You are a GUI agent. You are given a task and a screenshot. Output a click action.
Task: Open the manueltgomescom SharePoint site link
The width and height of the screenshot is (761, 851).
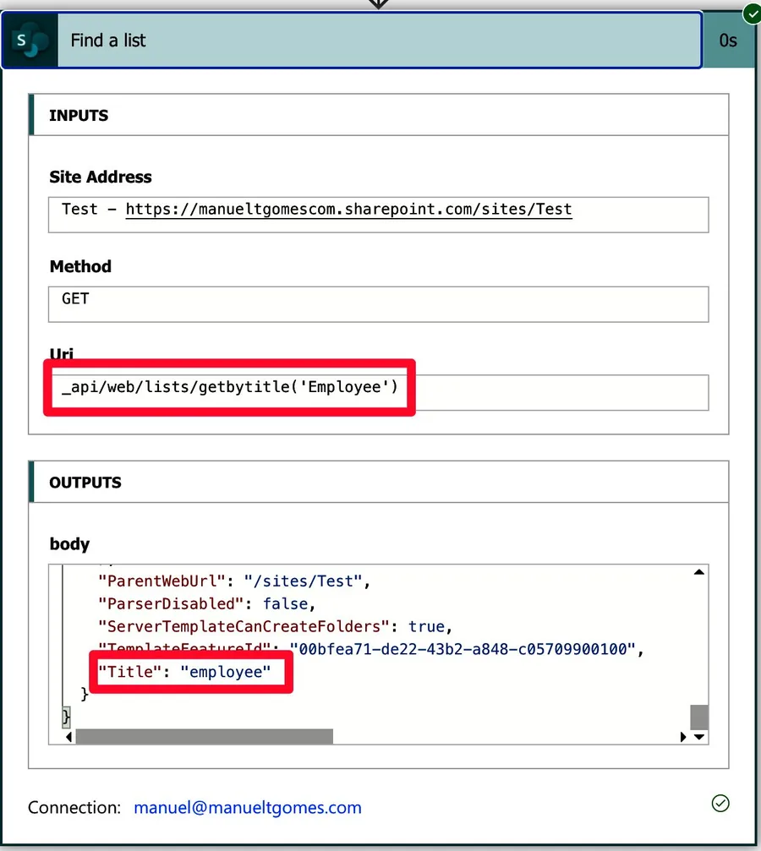(348, 209)
